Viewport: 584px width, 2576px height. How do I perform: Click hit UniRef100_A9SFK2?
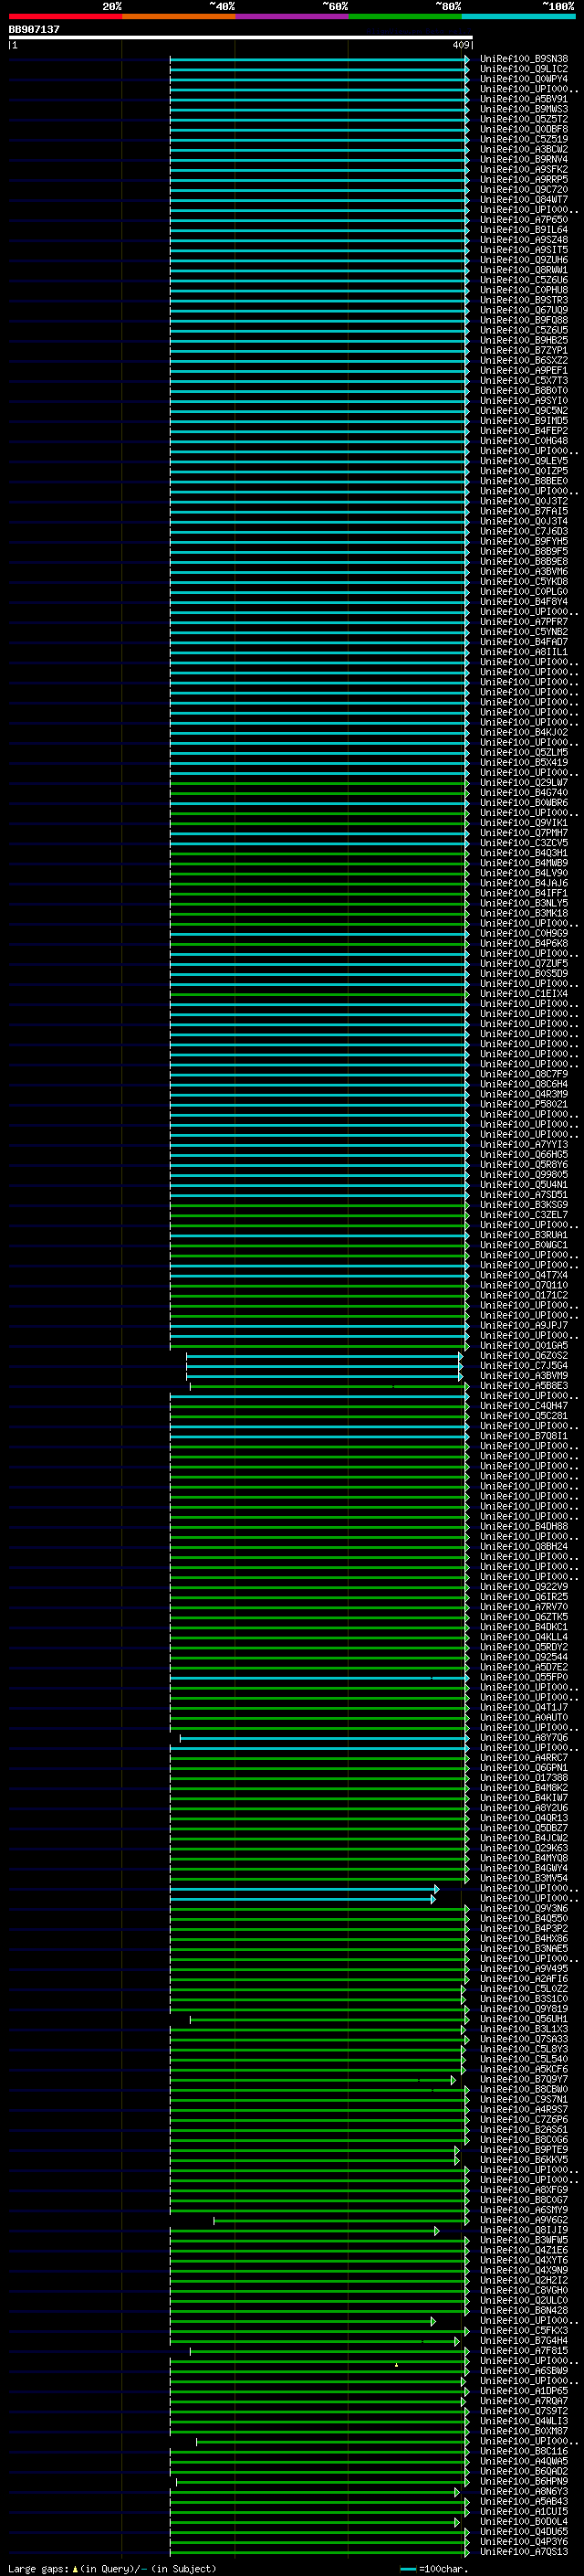(x=524, y=169)
